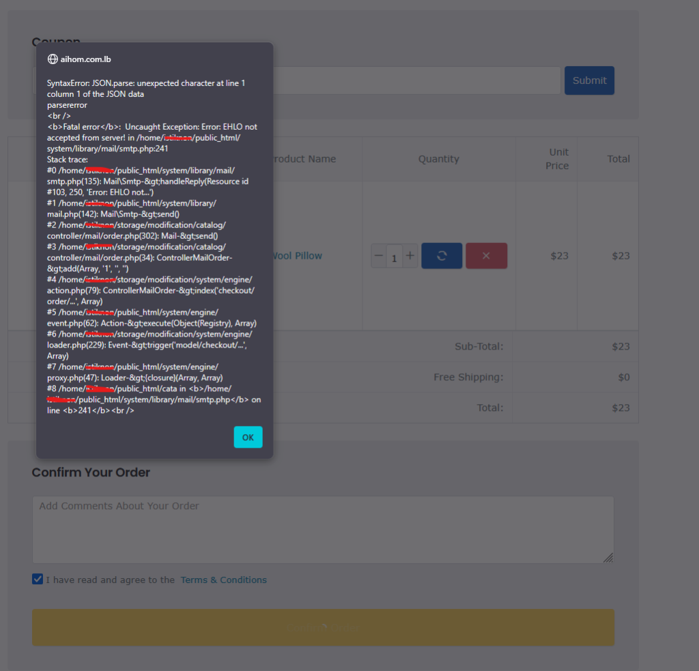This screenshot has width=699, height=671.
Task: Increase quantity with the plus icon
Action: coord(410,256)
